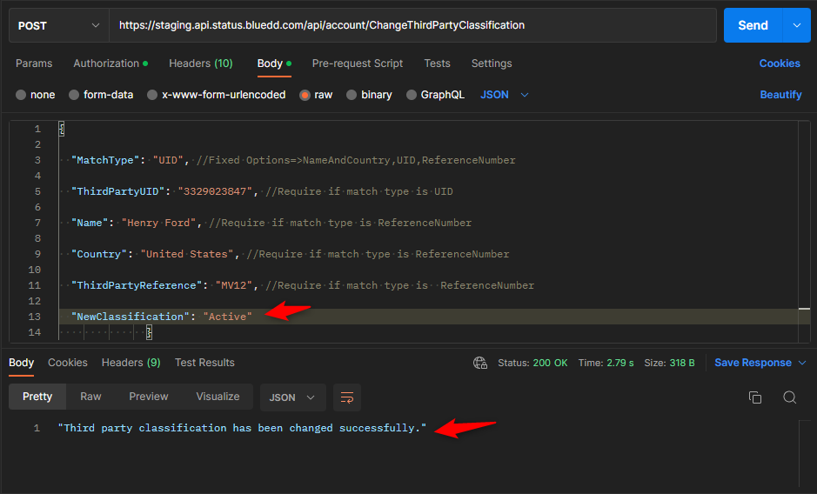Click the Send request button
Screen dimensions: 817x494
point(753,26)
